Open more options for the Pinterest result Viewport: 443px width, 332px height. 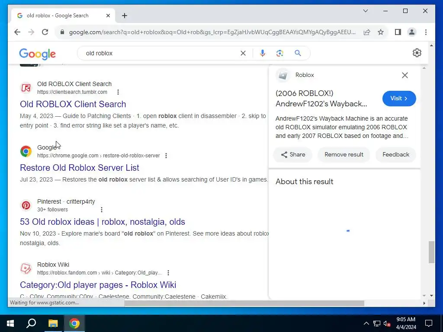point(101,210)
